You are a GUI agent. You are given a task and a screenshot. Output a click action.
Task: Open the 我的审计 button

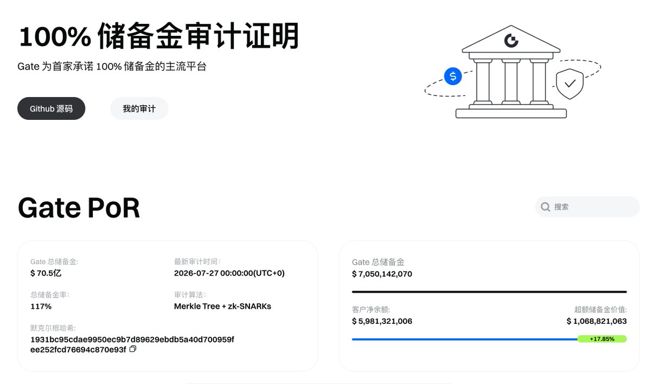[x=139, y=108]
